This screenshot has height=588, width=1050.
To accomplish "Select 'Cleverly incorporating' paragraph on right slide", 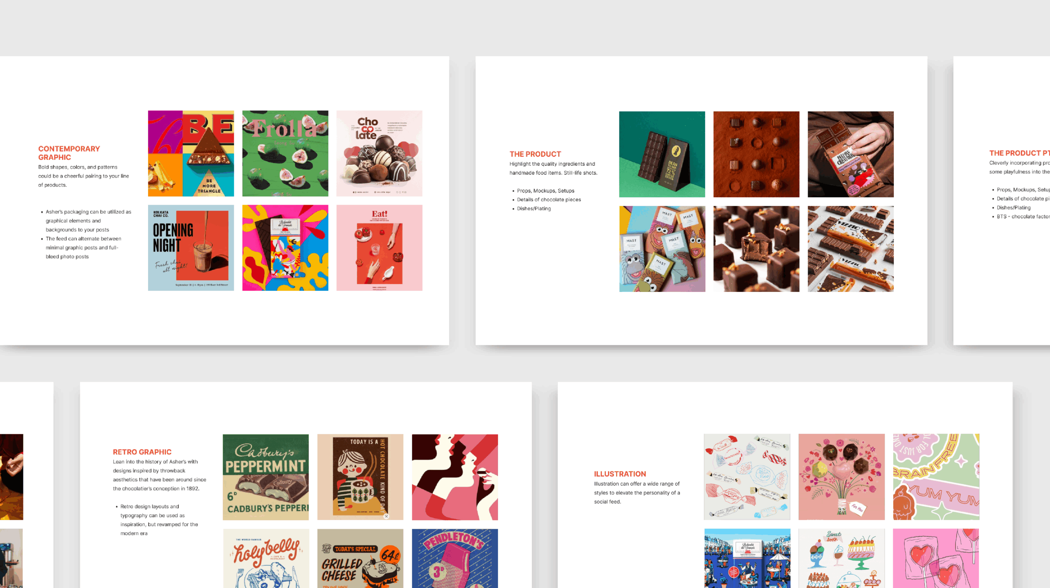I will [x=1019, y=167].
